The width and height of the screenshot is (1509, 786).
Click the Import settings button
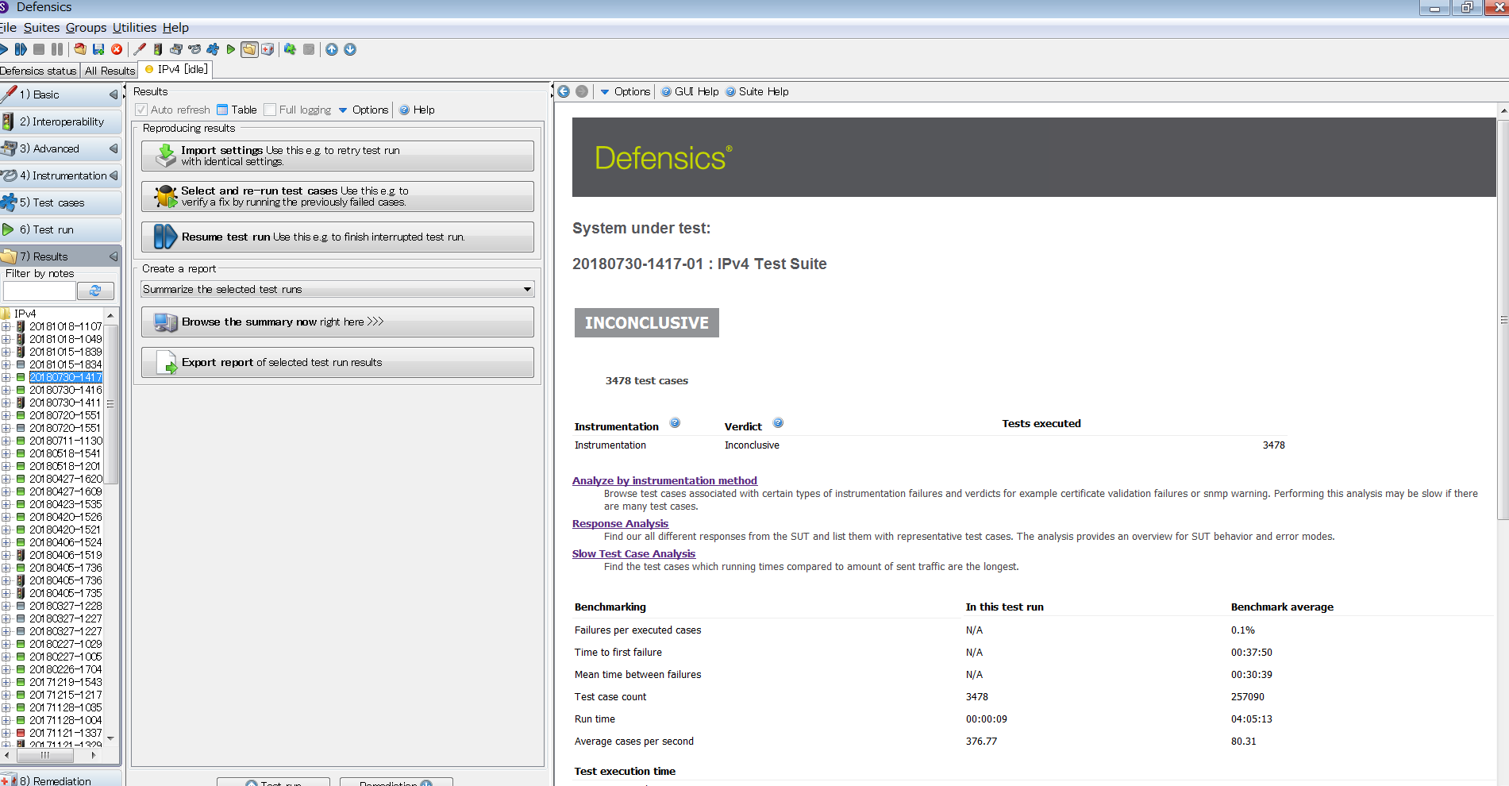point(337,156)
